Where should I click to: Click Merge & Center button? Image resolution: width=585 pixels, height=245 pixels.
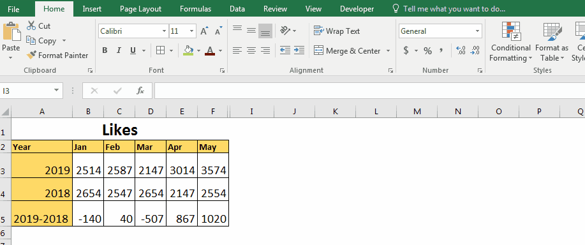[347, 50]
